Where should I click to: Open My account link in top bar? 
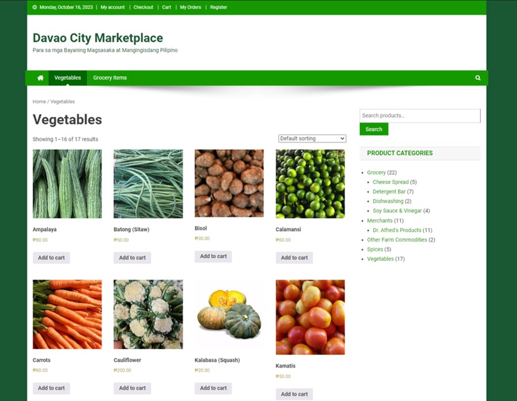coord(113,7)
